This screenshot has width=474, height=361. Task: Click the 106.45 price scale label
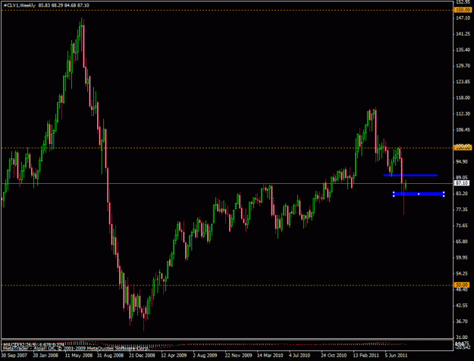463,129
